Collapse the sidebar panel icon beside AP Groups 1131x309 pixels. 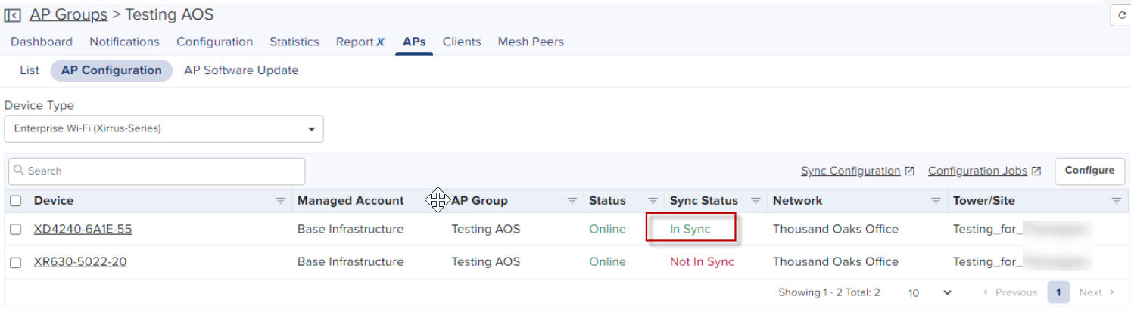[x=12, y=15]
